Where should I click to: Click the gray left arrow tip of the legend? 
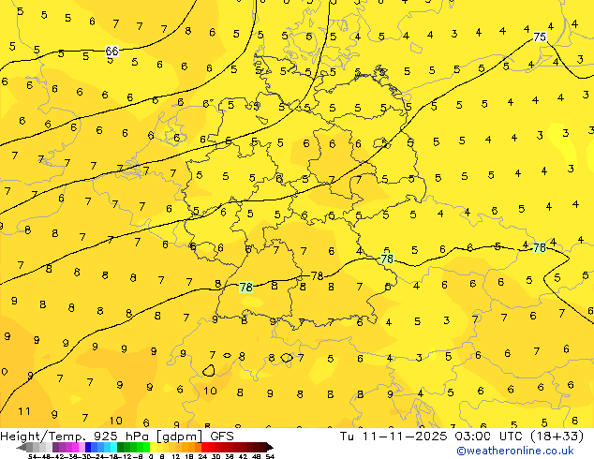click(x=21, y=448)
